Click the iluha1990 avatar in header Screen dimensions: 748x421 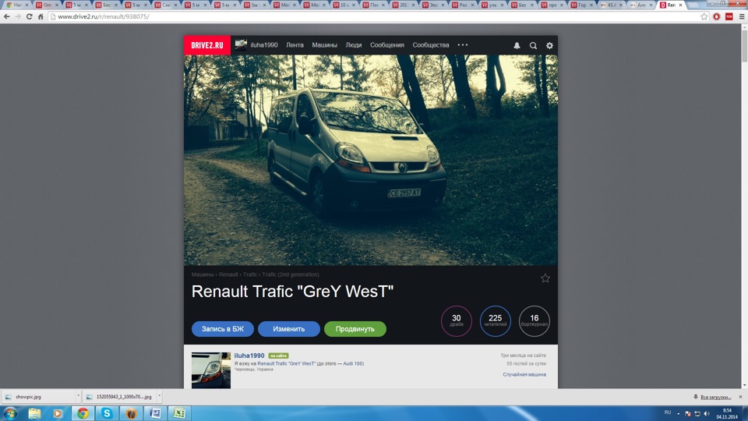241,45
